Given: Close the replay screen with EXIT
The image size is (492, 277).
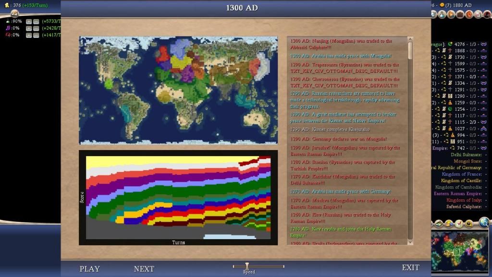Looking at the screenshot, I should [x=410, y=267].
